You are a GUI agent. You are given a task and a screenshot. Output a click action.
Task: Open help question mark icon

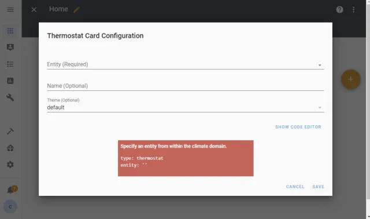point(339,9)
